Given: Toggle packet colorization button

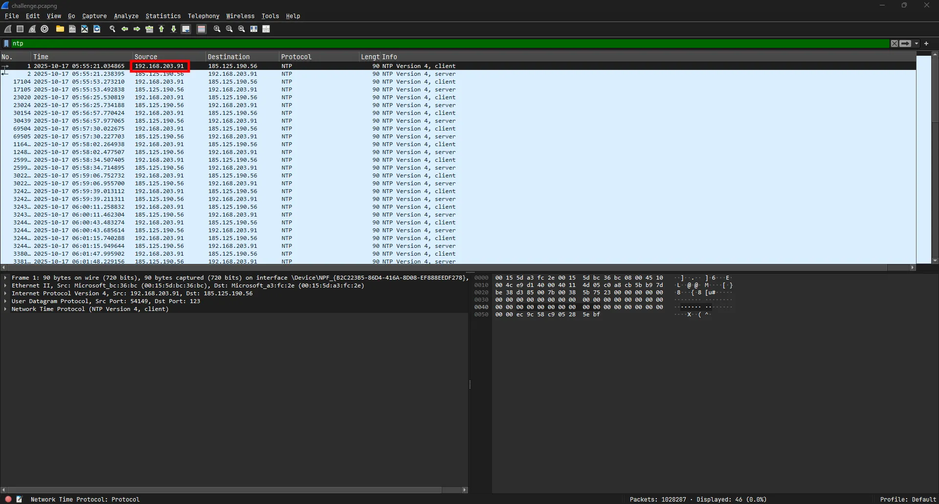Looking at the screenshot, I should pos(201,29).
